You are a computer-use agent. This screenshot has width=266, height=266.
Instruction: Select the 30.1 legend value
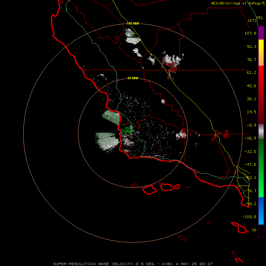(252, 99)
